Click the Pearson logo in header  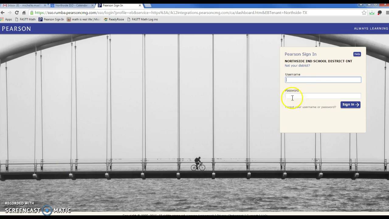[x=16, y=29]
